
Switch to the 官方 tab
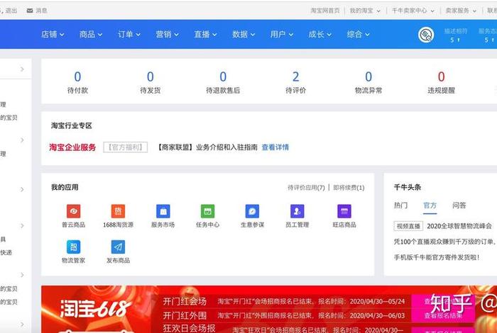430,205
